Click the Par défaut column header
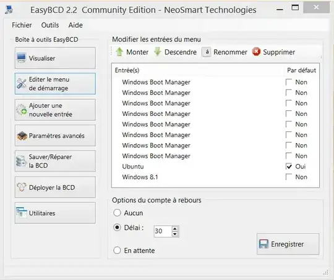The image size is (334, 280). coord(301,70)
